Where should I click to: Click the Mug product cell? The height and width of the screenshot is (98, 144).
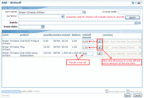tap(22, 47)
